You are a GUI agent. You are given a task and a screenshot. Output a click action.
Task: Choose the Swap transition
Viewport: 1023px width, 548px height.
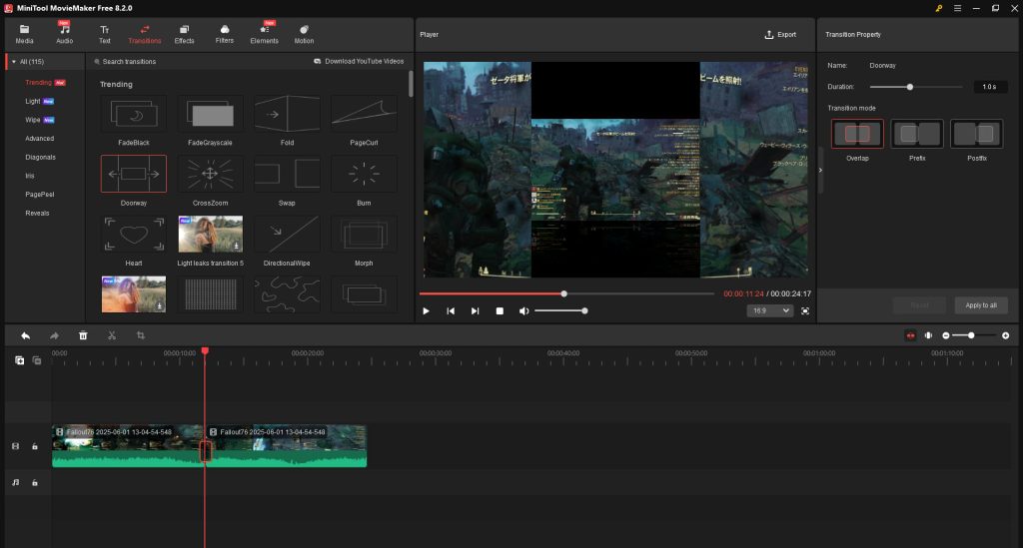287,174
